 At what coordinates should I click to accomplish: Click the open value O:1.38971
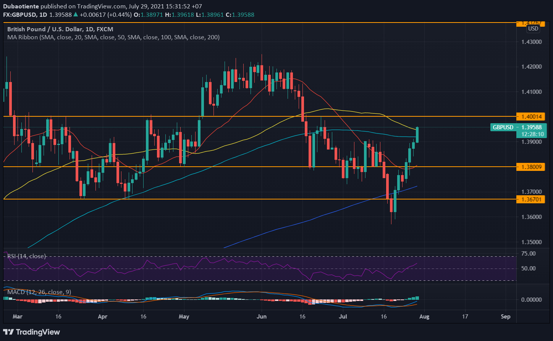pyautogui.click(x=148, y=14)
